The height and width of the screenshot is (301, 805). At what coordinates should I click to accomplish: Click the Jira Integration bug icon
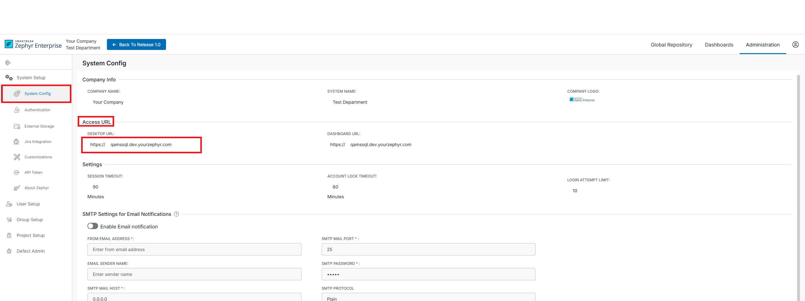tap(16, 142)
